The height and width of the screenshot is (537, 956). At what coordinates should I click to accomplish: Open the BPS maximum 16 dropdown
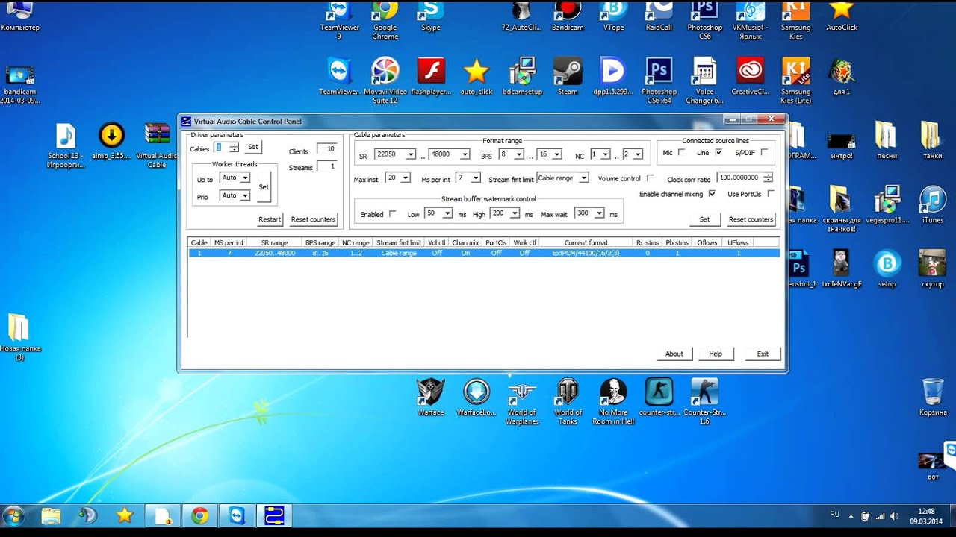tap(556, 154)
